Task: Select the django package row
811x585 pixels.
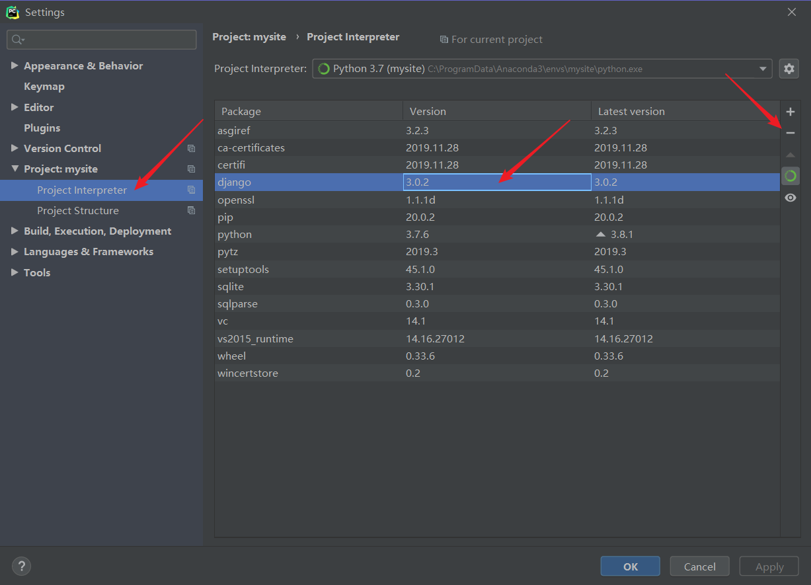Action: pyautogui.click(x=497, y=182)
